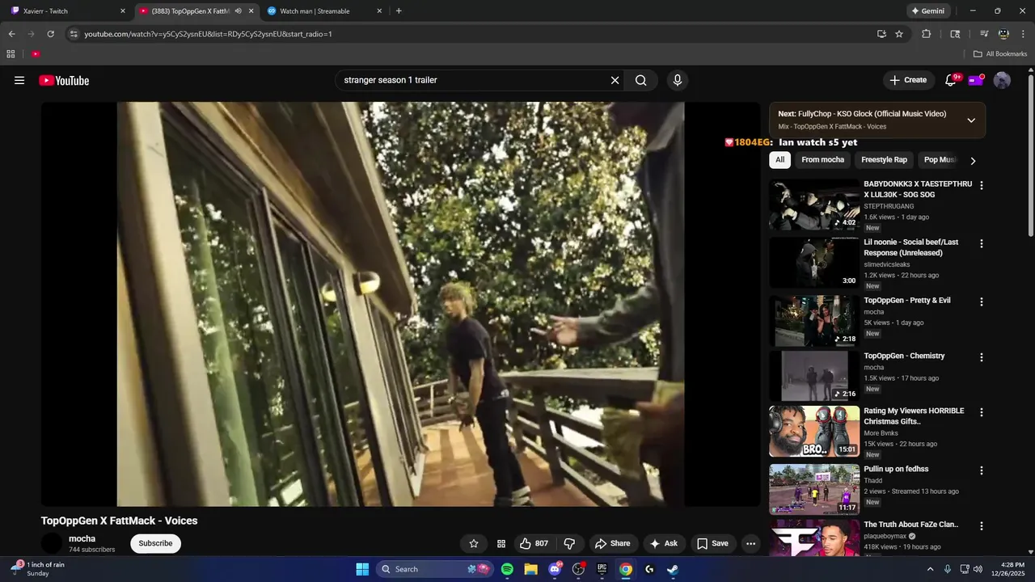Viewport: 1035px width, 582px height.
Task: Click the Create button
Action: point(908,80)
